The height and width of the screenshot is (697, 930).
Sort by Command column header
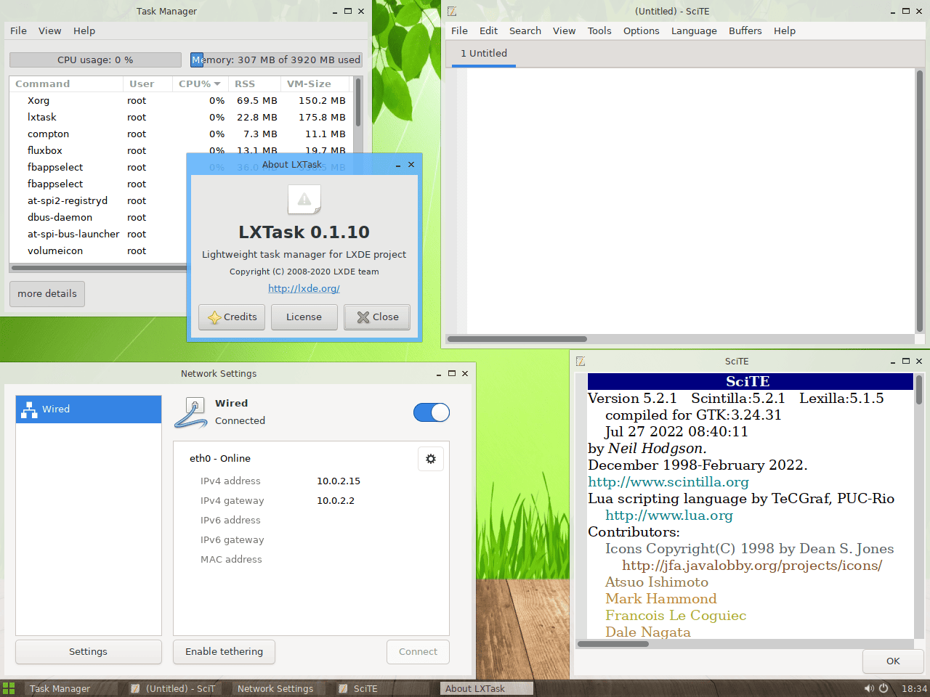point(66,84)
